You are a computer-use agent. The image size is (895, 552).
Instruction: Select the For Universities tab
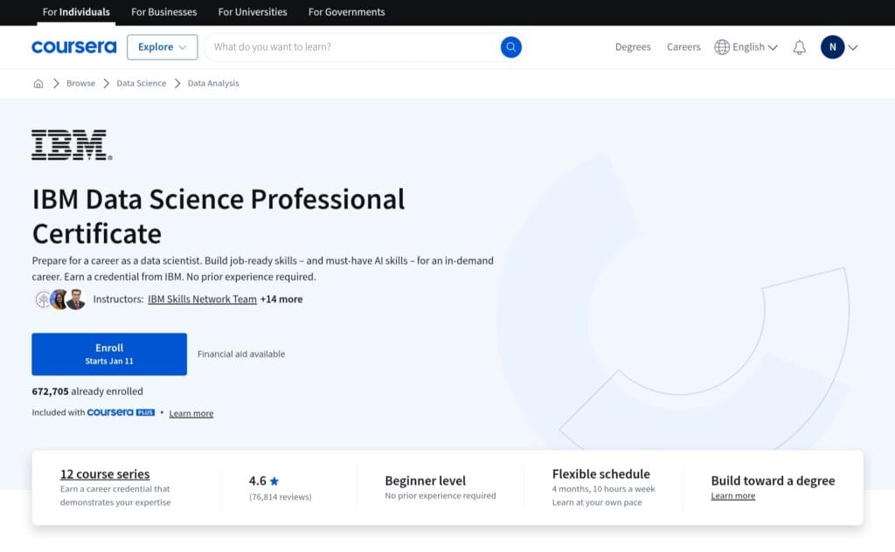click(252, 12)
